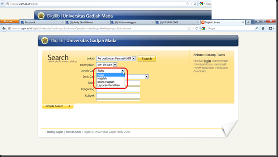Follow the login link
The height and width of the screenshot is (157, 278).
tap(208, 61)
